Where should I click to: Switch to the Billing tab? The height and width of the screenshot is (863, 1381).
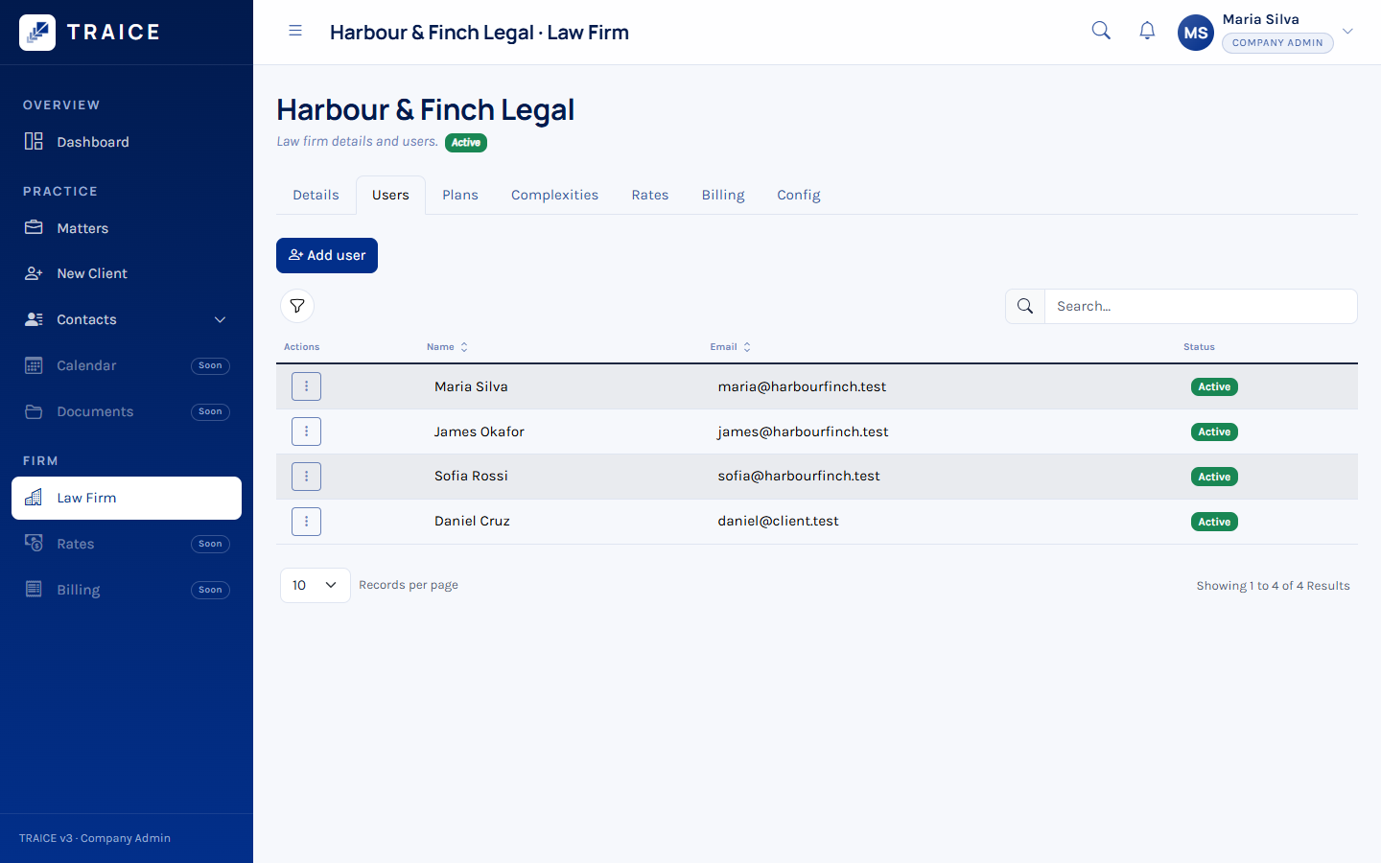(723, 195)
